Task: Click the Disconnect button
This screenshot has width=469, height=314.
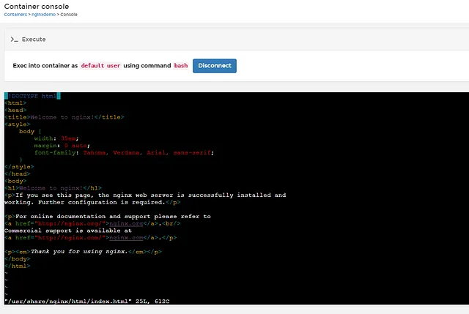Action: click(x=215, y=66)
